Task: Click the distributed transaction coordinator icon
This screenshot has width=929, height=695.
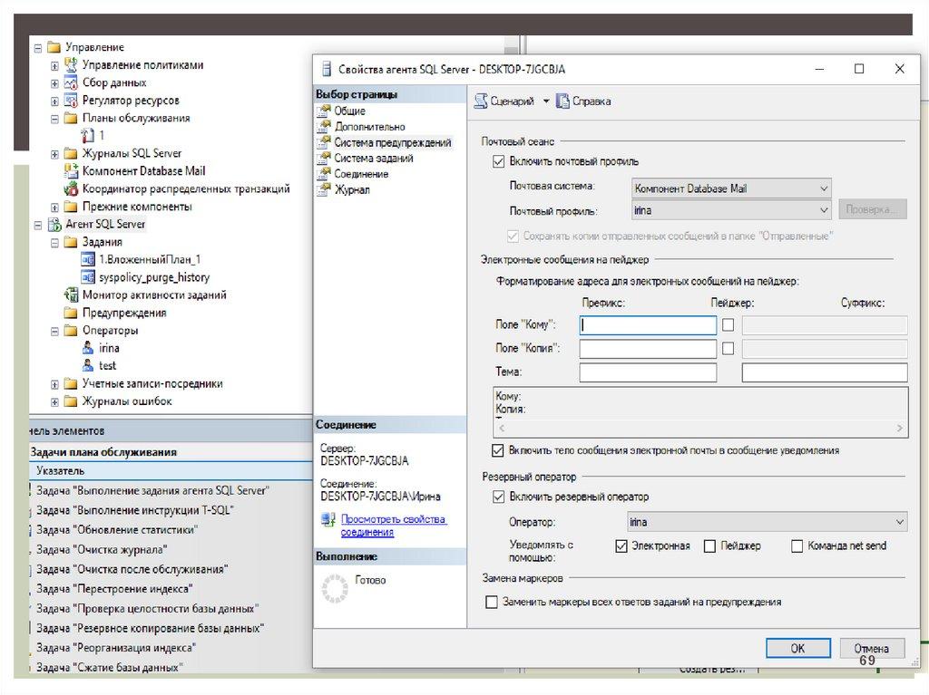Action: click(x=72, y=189)
